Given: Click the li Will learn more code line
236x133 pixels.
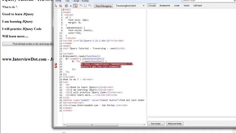Looking at the screenshot, I should point(91,95).
